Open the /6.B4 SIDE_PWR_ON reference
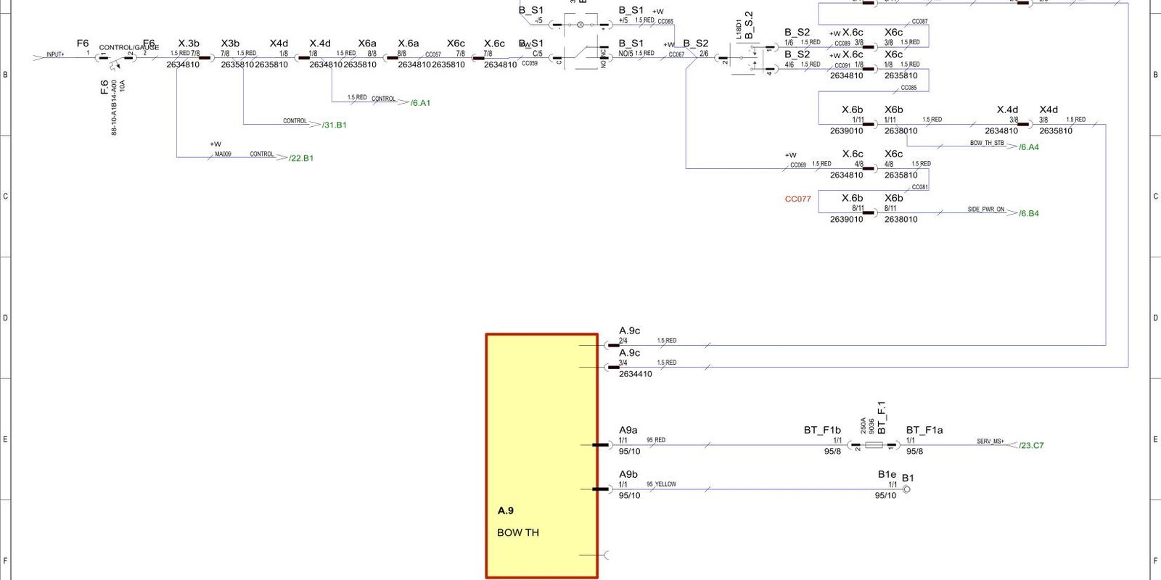 [x=1028, y=213]
